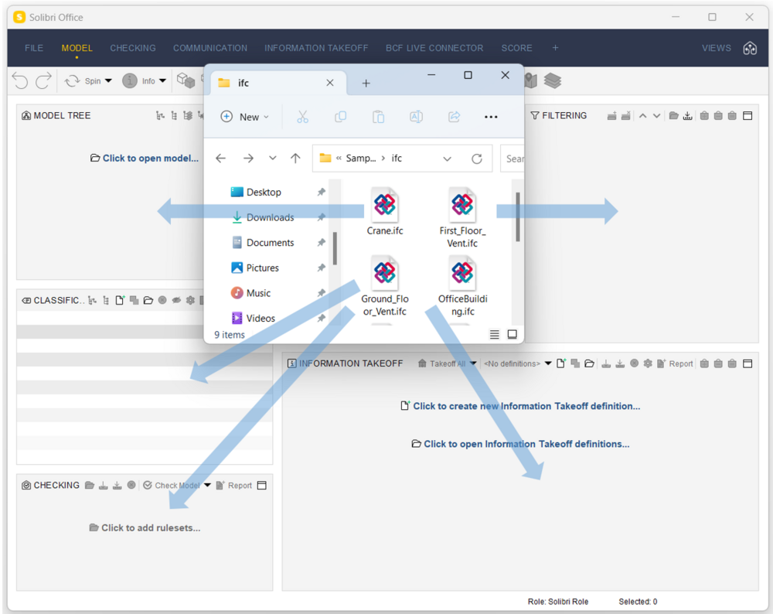Refresh the ifc folder in Explorer
Image resolution: width=773 pixels, height=614 pixels.
[x=477, y=159]
